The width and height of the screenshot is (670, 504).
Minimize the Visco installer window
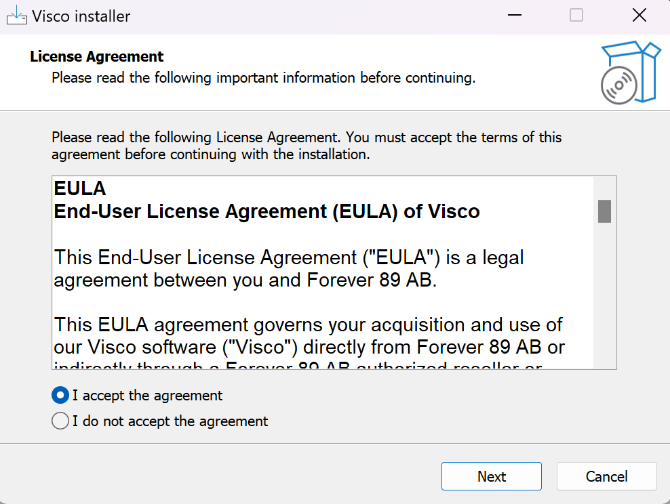(x=513, y=16)
